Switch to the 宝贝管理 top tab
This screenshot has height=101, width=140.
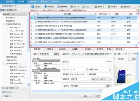(x=21, y=2)
